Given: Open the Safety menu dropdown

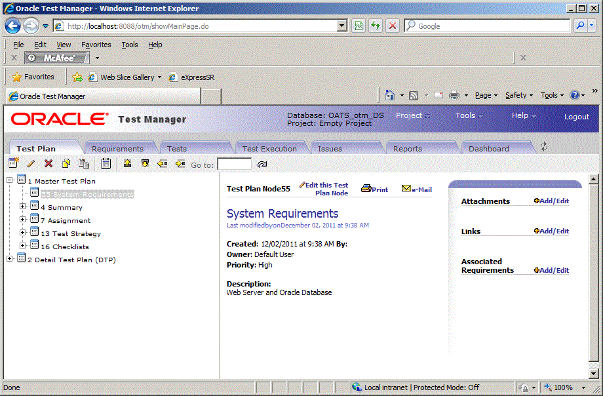Looking at the screenshot, I should [519, 95].
